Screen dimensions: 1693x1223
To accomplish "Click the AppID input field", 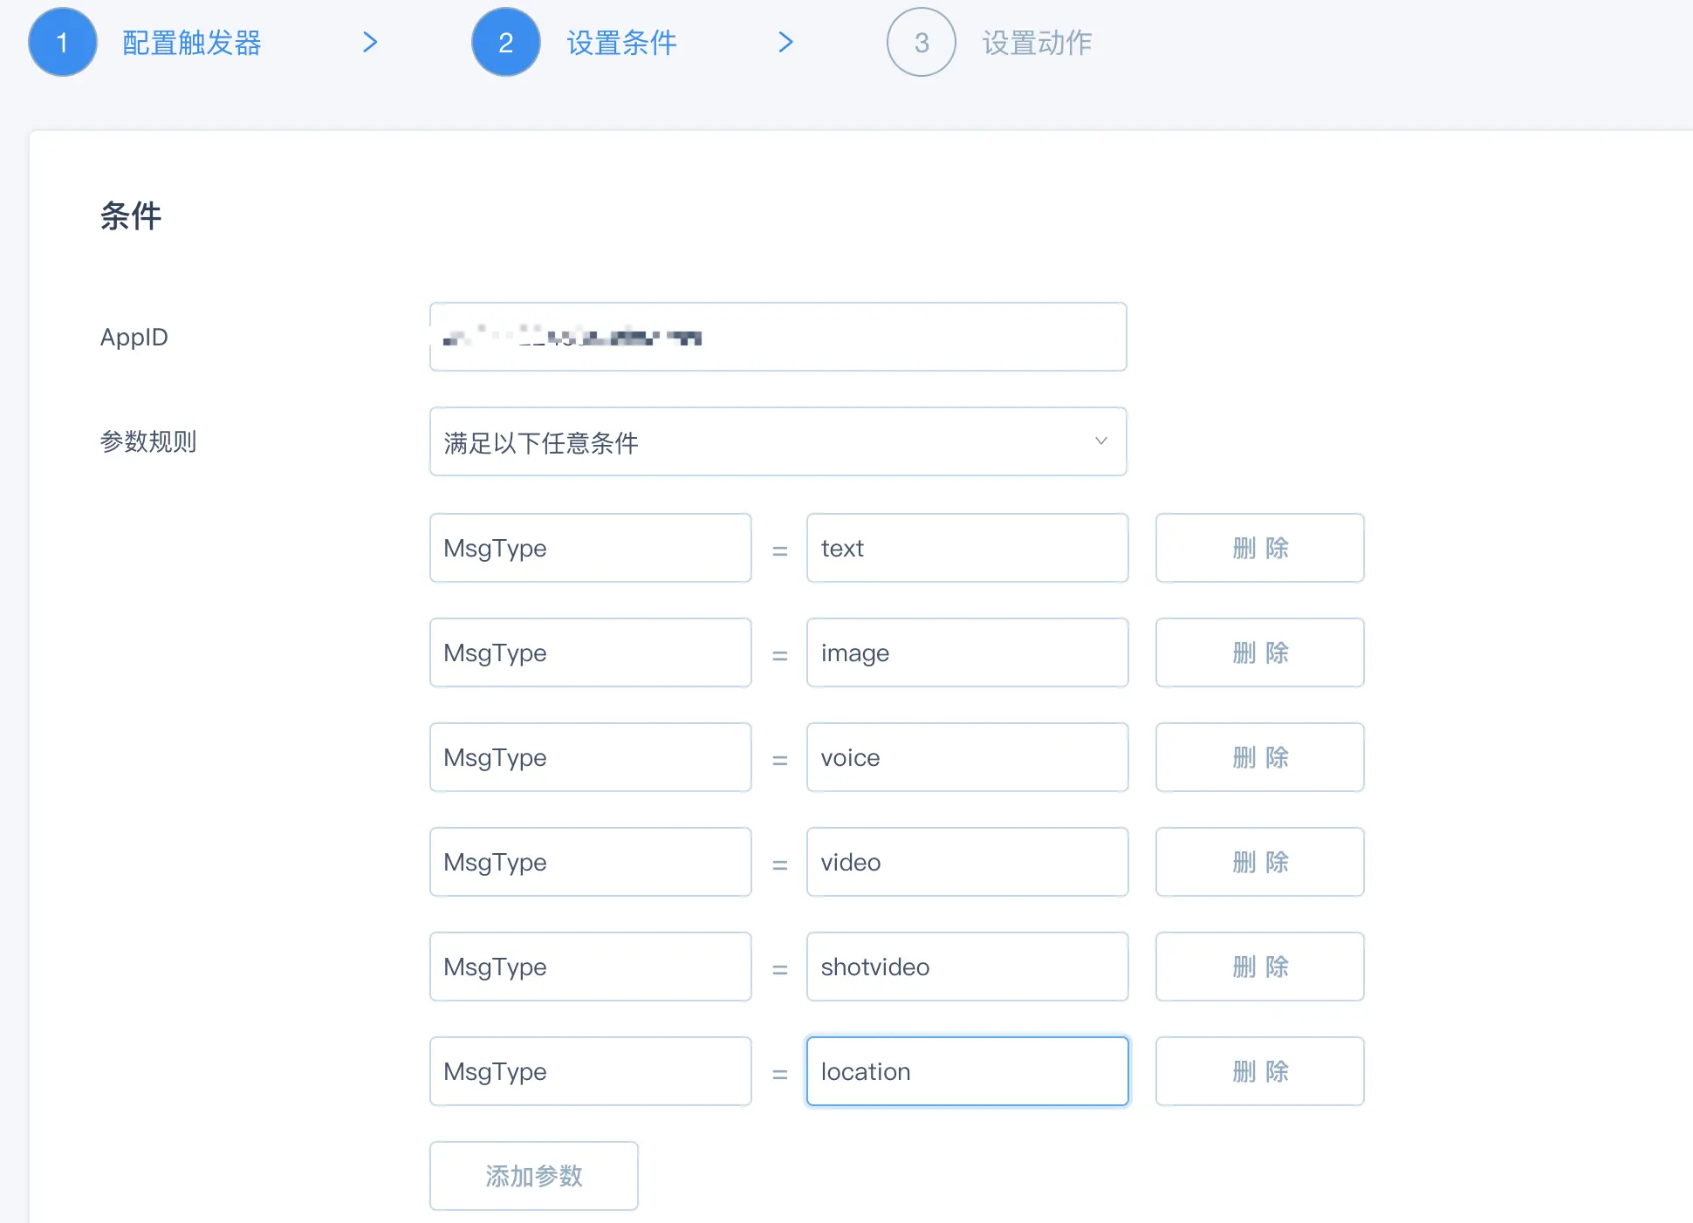I will tap(777, 337).
